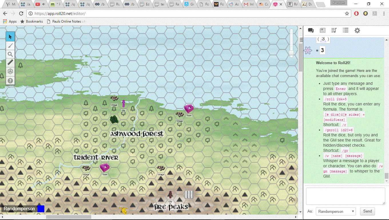The width and height of the screenshot is (389, 220).
Task: Open the Chrome three-dot menu
Action: point(384,13)
